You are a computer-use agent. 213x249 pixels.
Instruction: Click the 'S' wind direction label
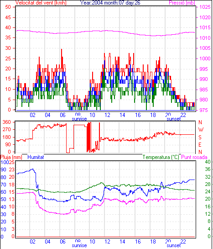tap(200, 137)
